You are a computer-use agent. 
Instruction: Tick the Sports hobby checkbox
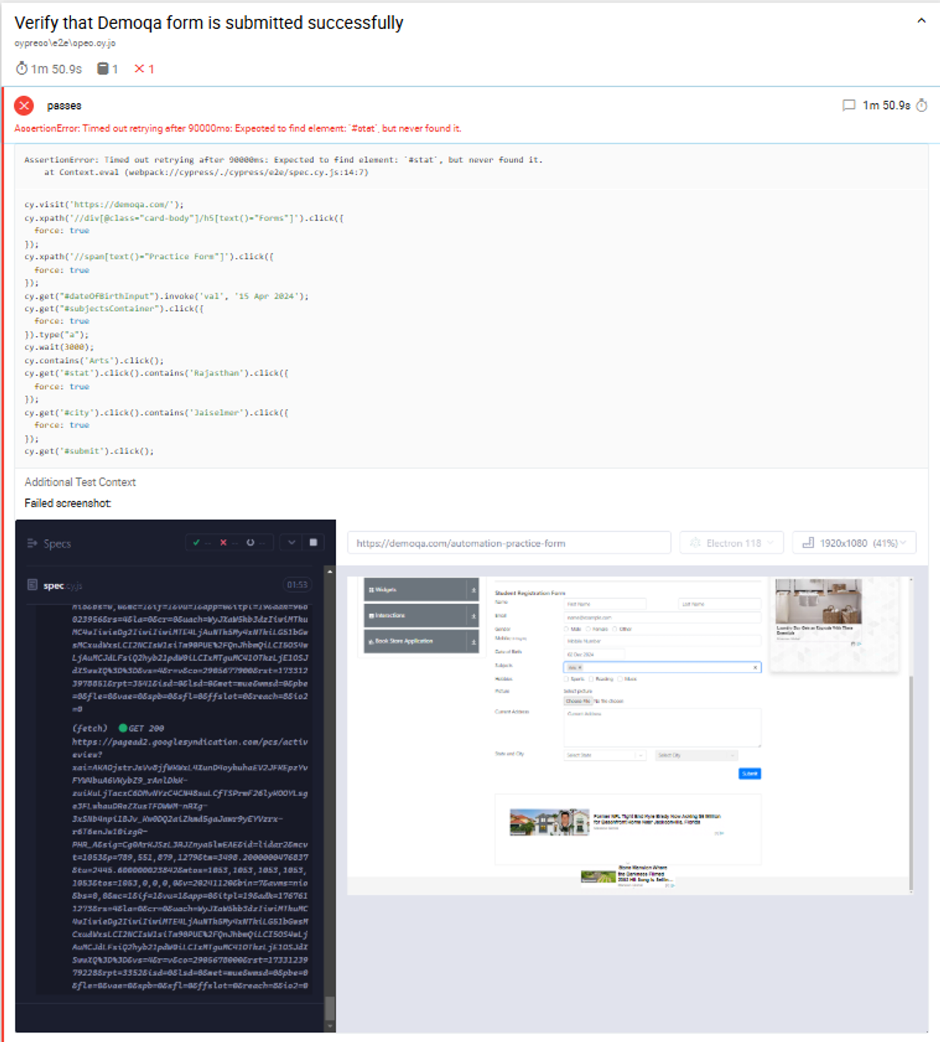[x=567, y=679]
